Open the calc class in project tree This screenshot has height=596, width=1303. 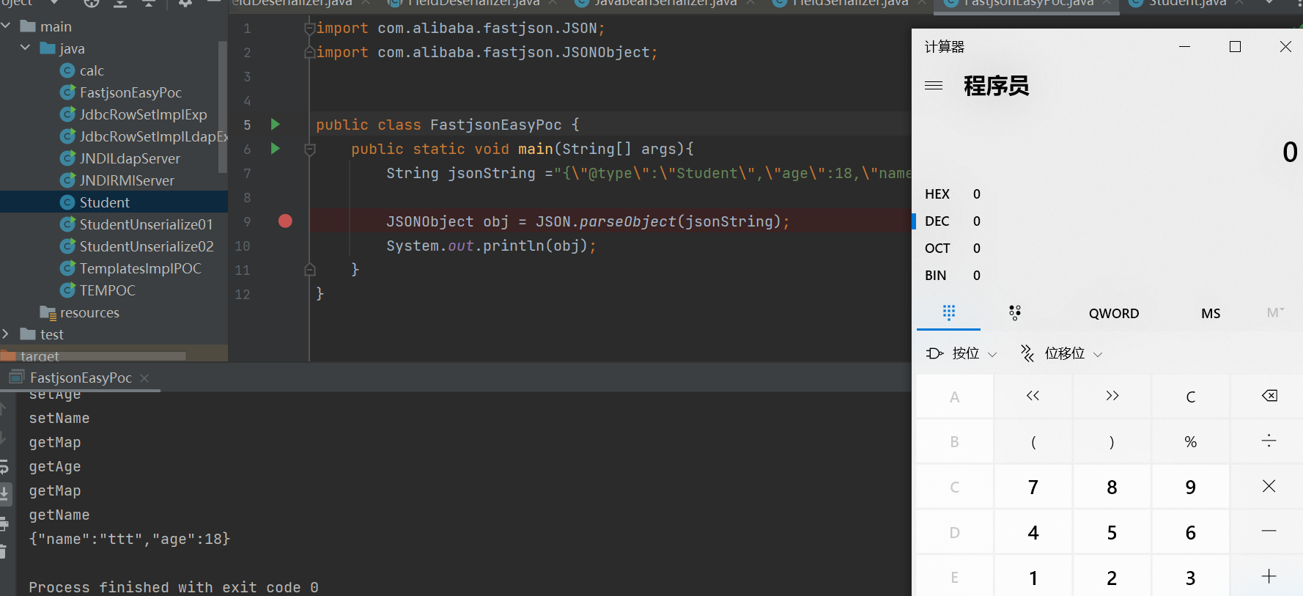(92, 70)
